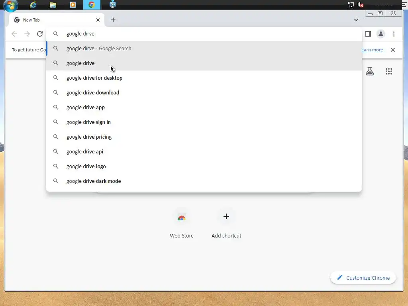Screen dimensions: 408x306
Task: Open the Google apps grid
Action: (x=389, y=71)
